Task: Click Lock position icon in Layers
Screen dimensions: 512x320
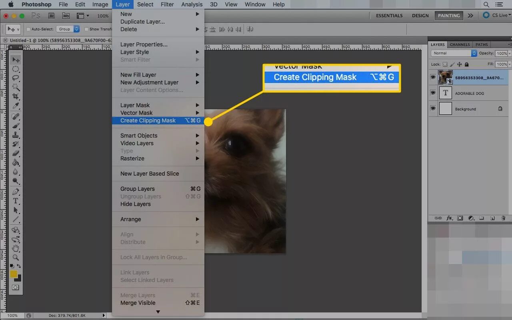Action: pyautogui.click(x=459, y=64)
